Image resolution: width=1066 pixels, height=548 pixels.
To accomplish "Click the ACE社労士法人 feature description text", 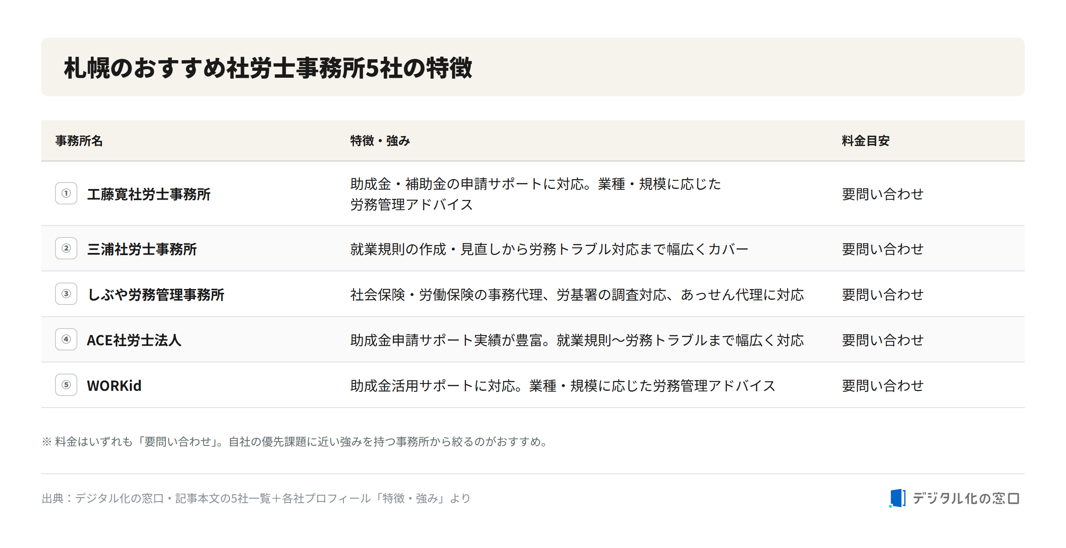I will (577, 340).
